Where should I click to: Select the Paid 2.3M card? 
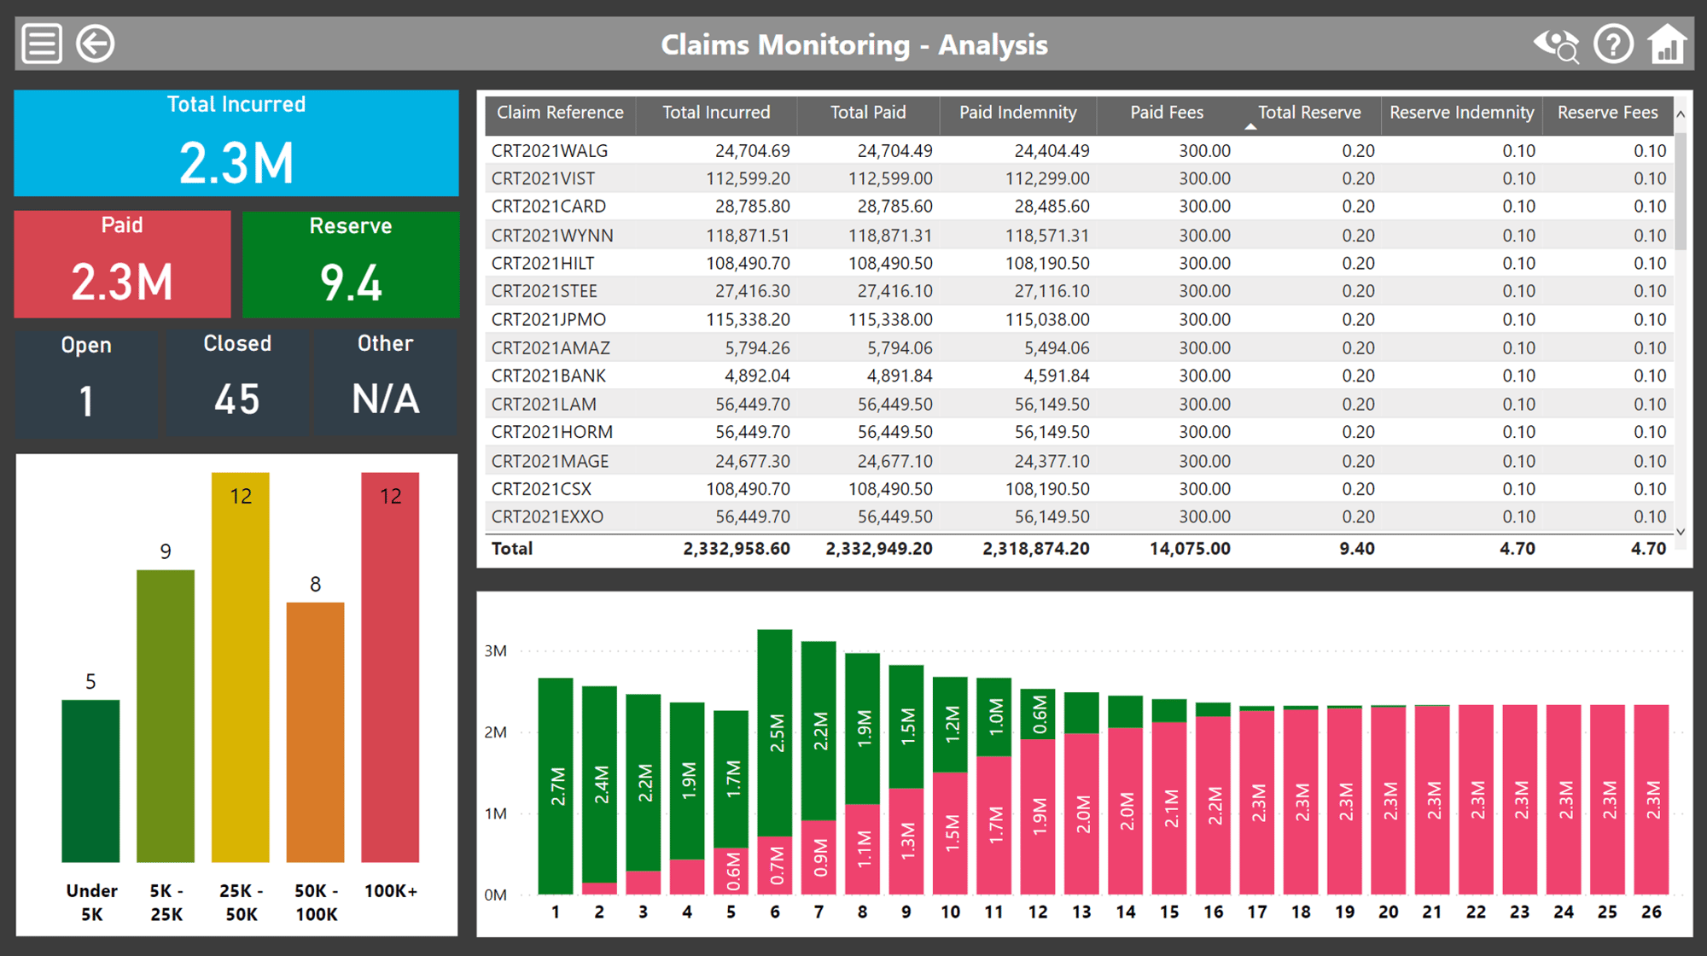[122, 264]
